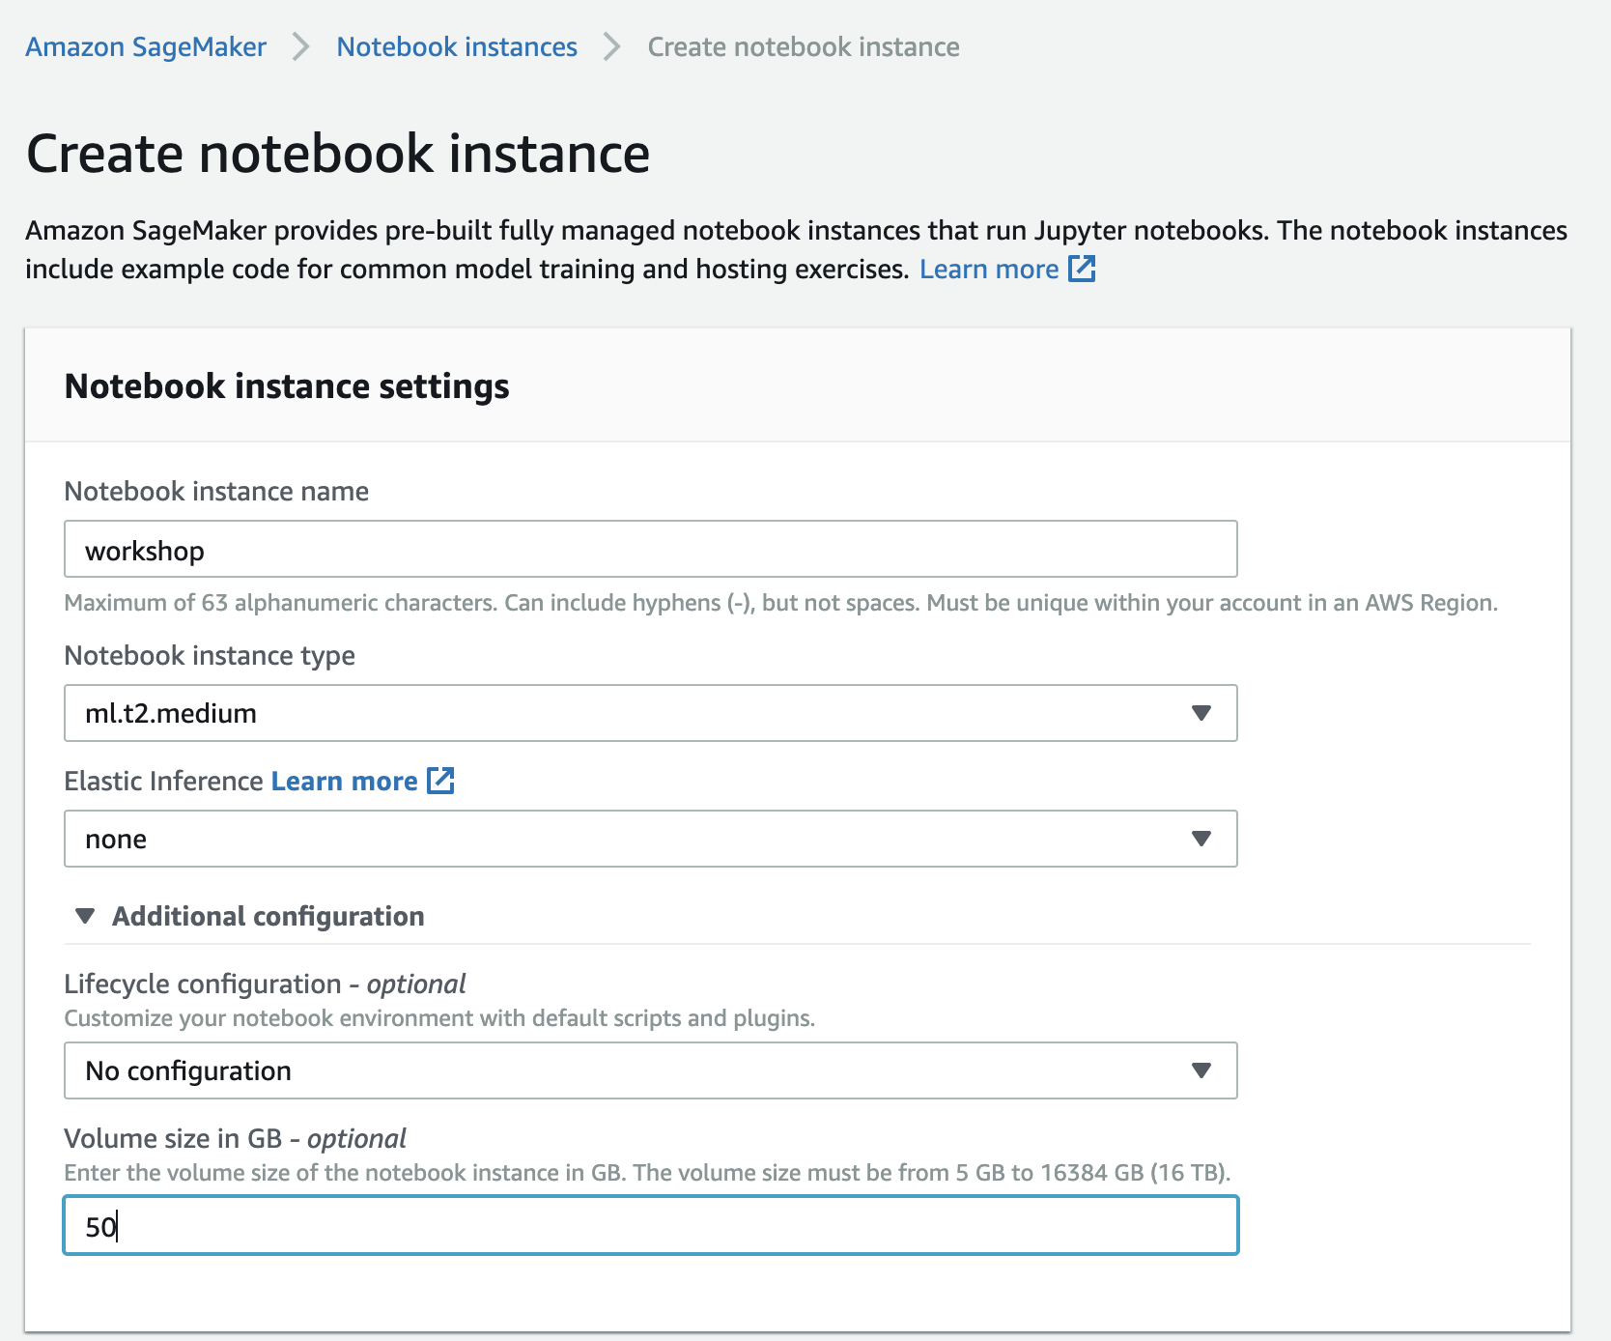
Task: Click the Volume size in GB label
Action: point(235,1138)
